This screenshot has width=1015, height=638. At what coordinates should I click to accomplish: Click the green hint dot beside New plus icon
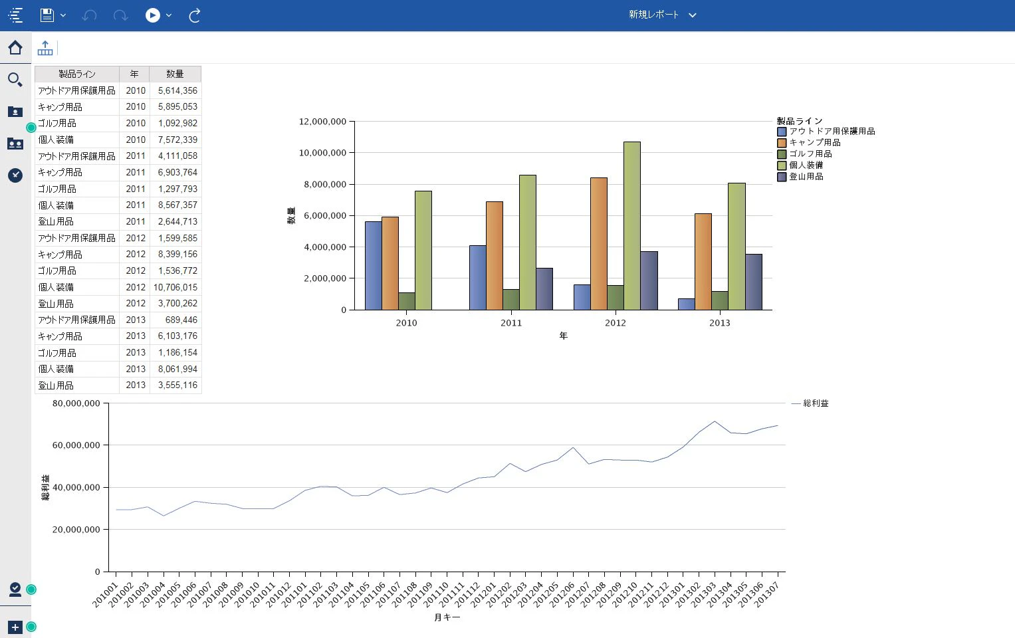[x=31, y=627]
